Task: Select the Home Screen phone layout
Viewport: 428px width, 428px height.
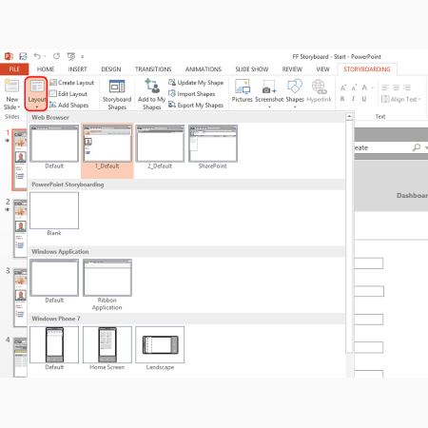Action: pyautogui.click(x=107, y=348)
